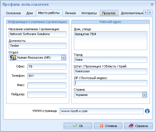Select the Место работы tab
The image size is (156, 132).
pos(49,13)
